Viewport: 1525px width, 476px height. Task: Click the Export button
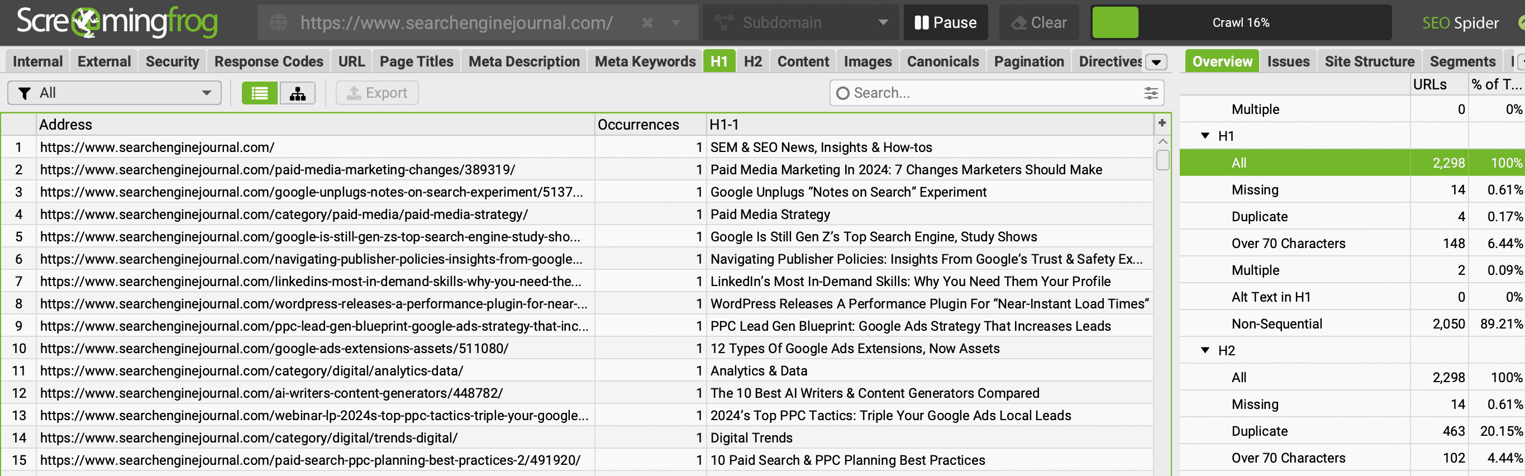tap(377, 93)
